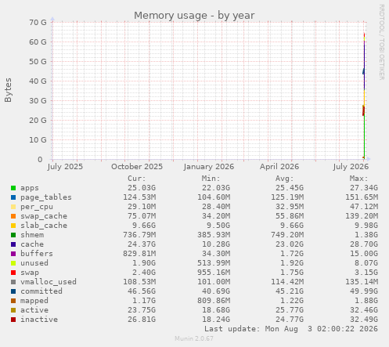This screenshot has height=347, width=389.
Task: Click the 'active' legend label
Action: [x=34, y=310]
